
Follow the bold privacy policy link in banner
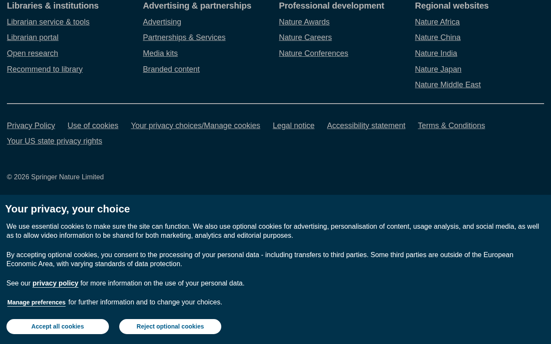point(56,283)
